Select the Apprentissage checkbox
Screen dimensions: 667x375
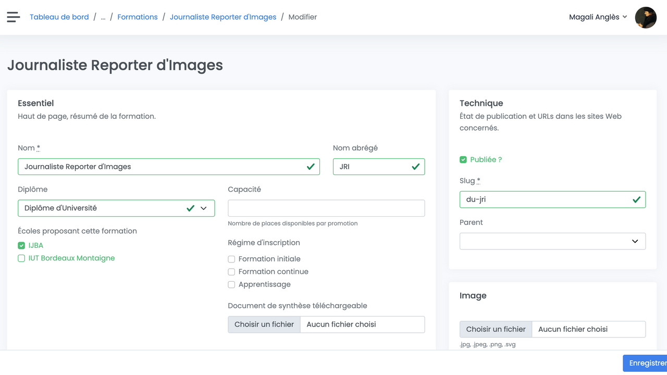coord(231,284)
